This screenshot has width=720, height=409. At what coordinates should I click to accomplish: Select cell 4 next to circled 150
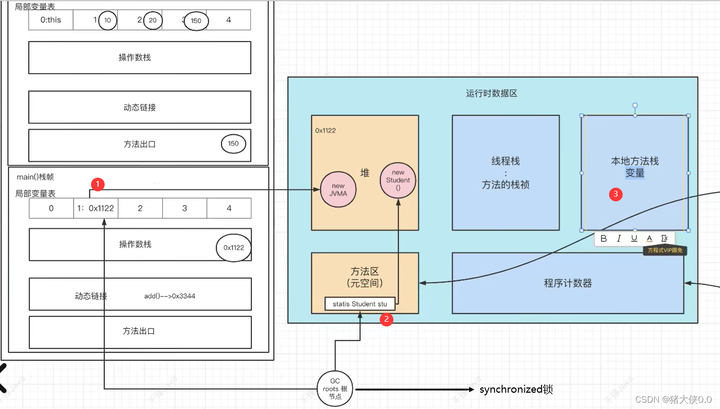point(228,20)
